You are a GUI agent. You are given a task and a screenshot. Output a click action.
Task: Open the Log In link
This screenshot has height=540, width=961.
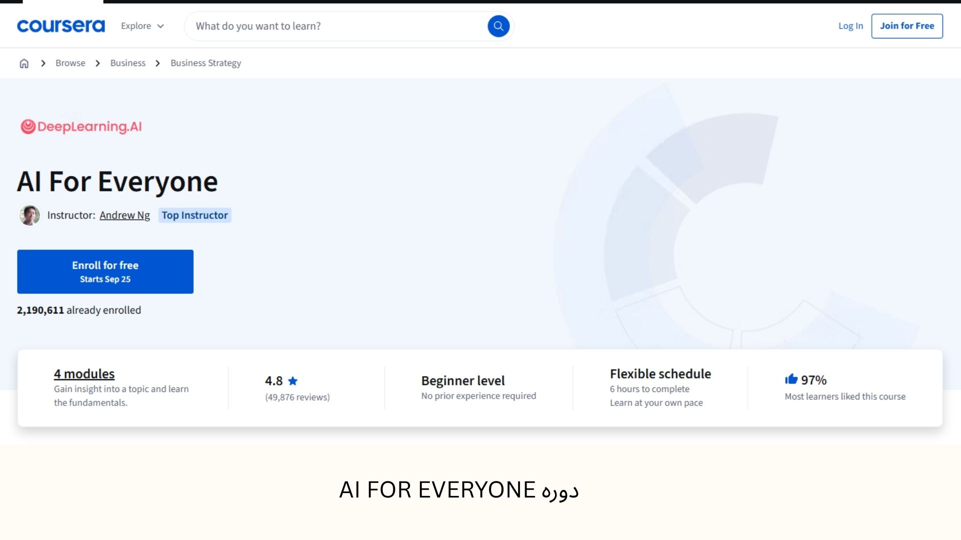coord(850,26)
